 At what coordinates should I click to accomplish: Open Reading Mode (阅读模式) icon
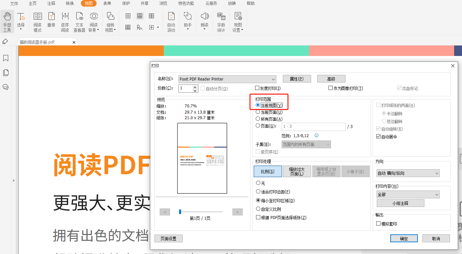[38, 22]
